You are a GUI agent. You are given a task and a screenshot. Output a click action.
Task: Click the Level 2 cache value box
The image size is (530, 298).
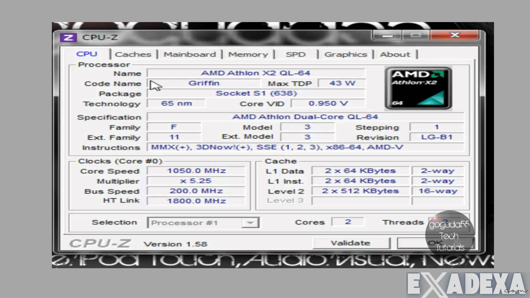coord(360,191)
